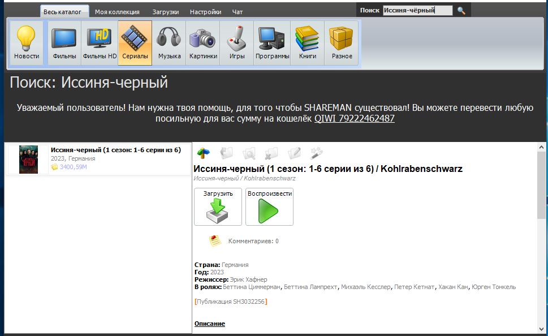Click the scroll up arrow of details panel

pyautogui.click(x=541, y=148)
